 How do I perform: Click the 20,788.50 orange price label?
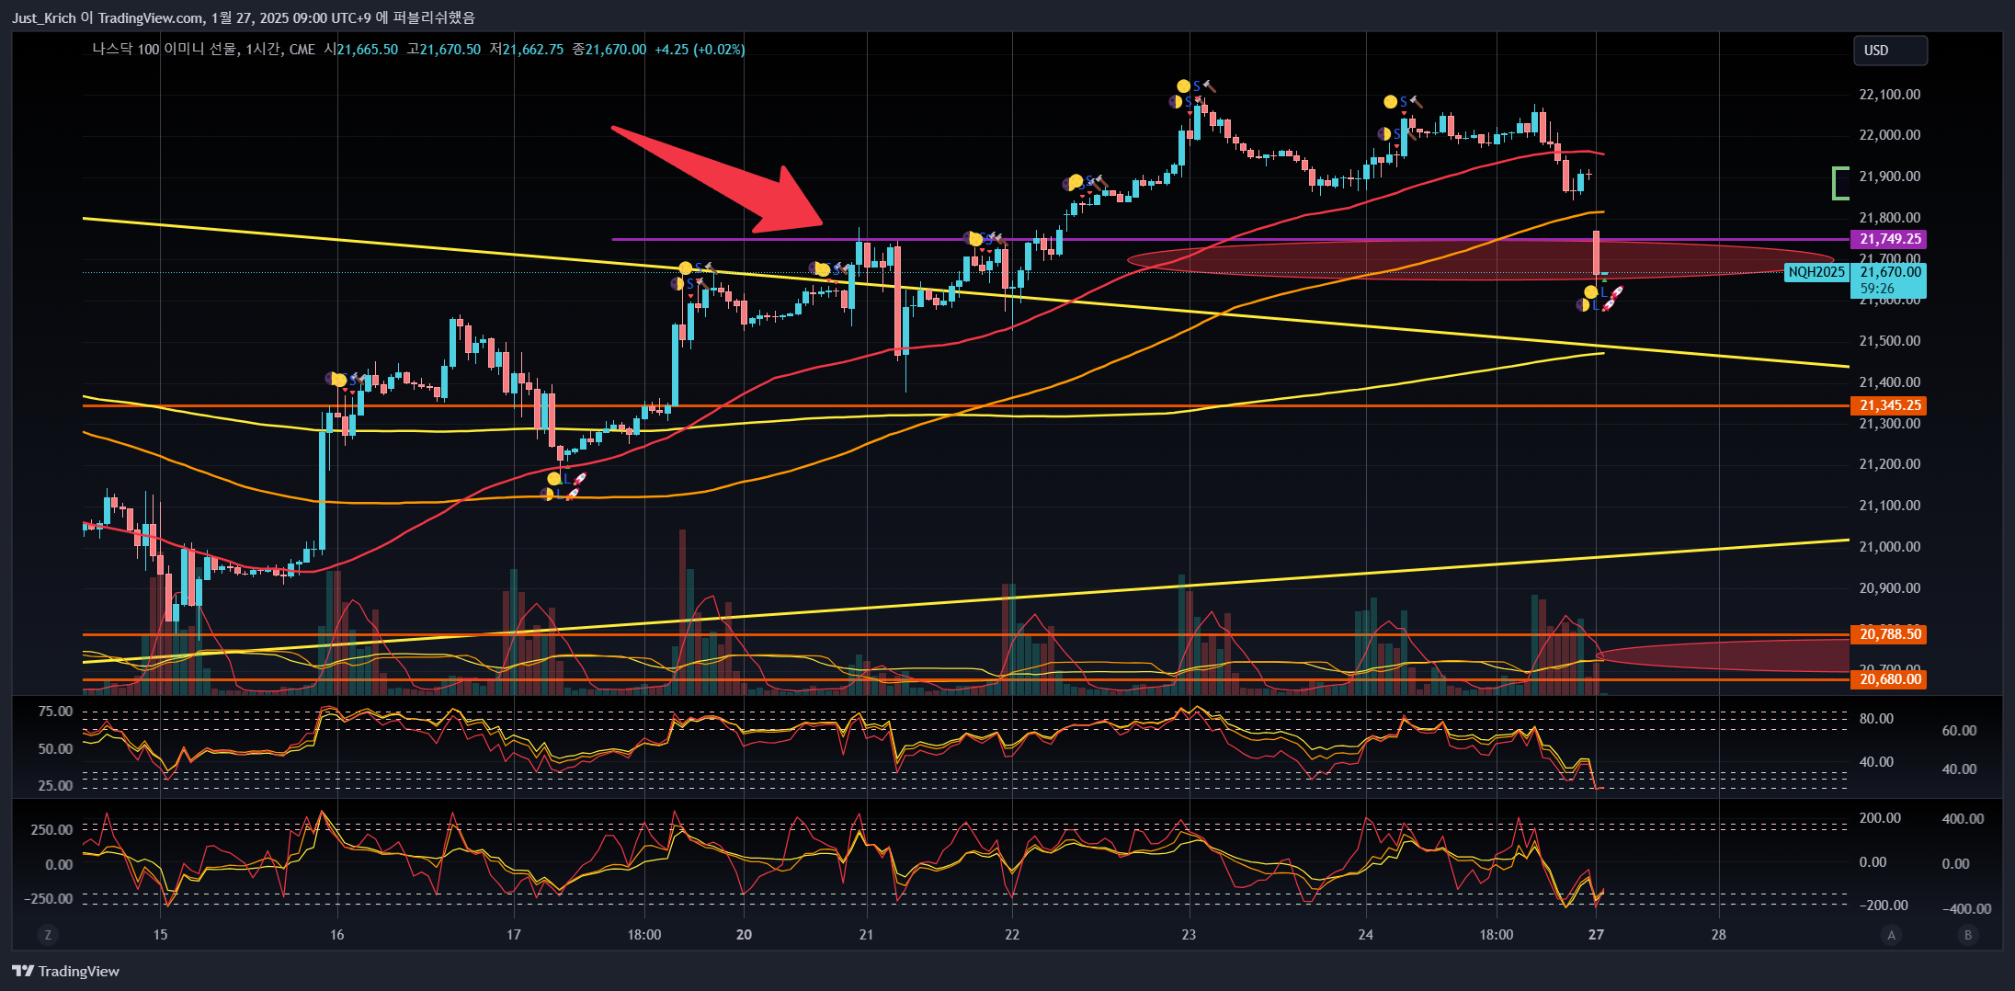(1888, 634)
